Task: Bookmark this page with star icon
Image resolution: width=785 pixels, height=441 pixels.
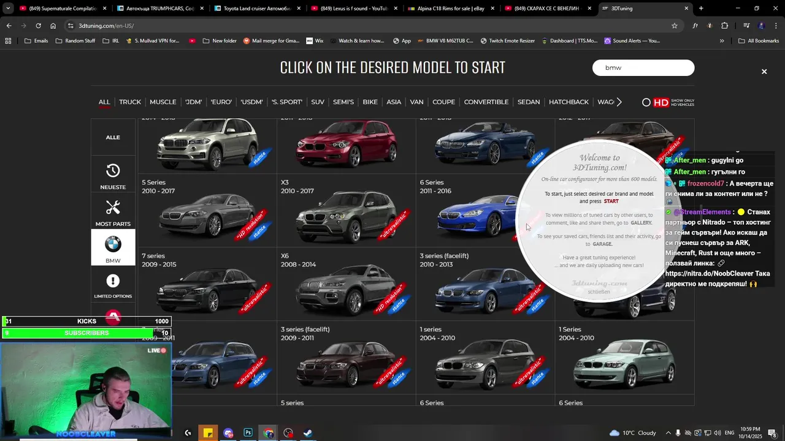Action: click(675, 26)
